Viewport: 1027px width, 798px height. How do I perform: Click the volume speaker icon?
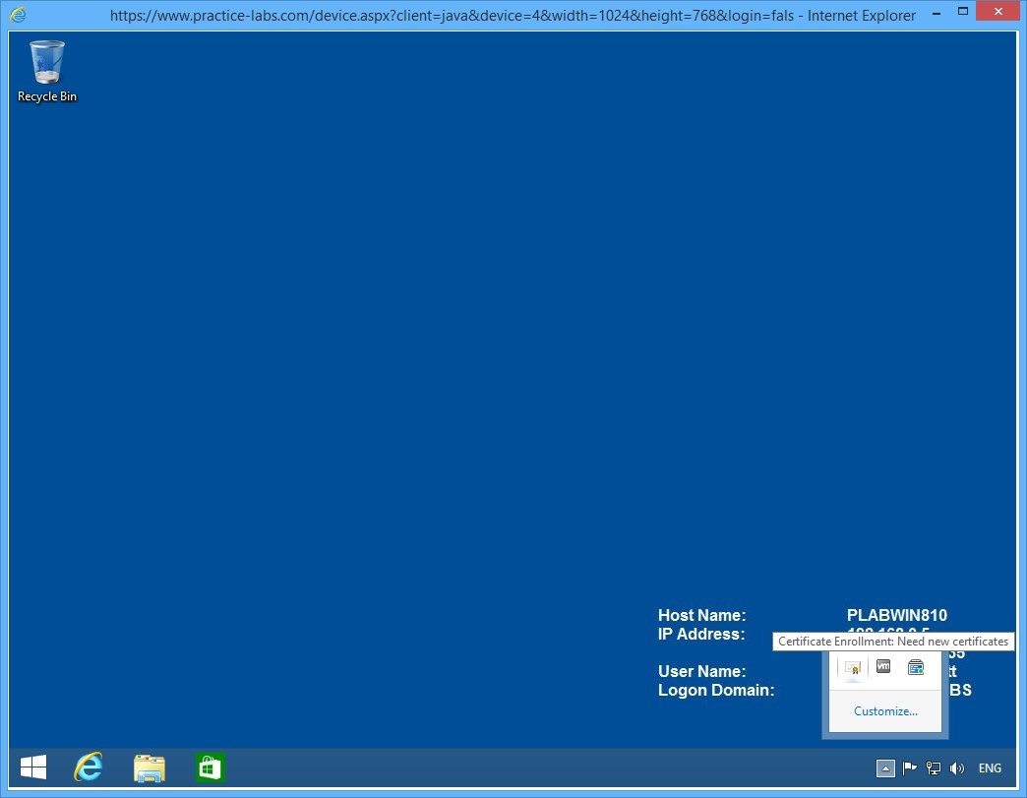click(956, 768)
